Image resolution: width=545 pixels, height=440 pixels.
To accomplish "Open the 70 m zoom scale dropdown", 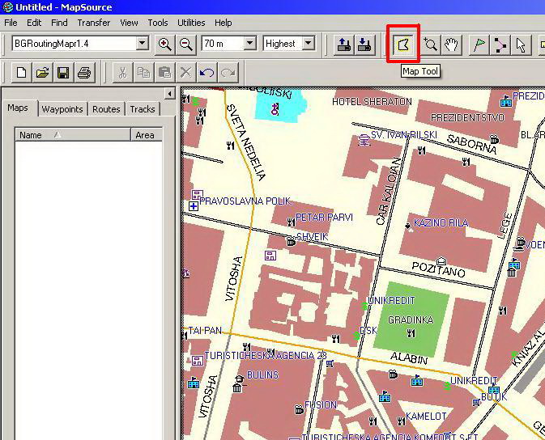I will point(249,44).
